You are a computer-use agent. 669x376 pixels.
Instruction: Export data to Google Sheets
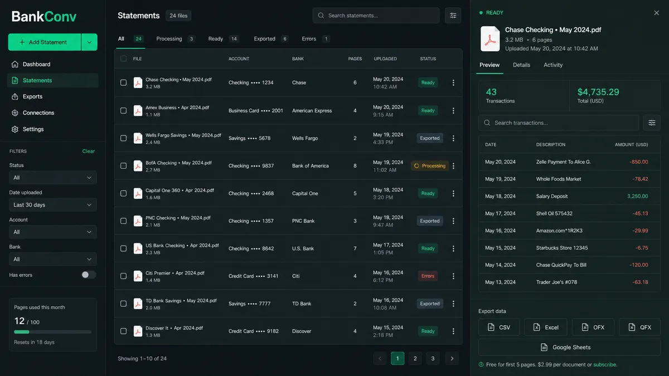[x=569, y=347]
